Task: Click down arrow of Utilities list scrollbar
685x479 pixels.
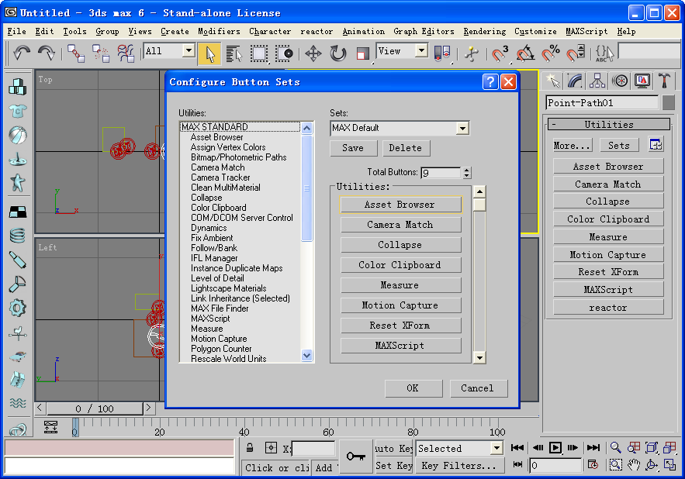Action: pos(306,356)
